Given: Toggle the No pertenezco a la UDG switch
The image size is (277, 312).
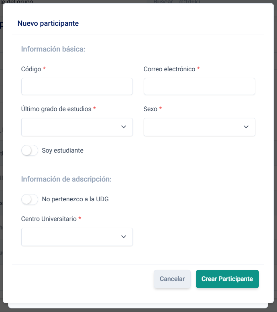Looking at the screenshot, I should pos(30,199).
